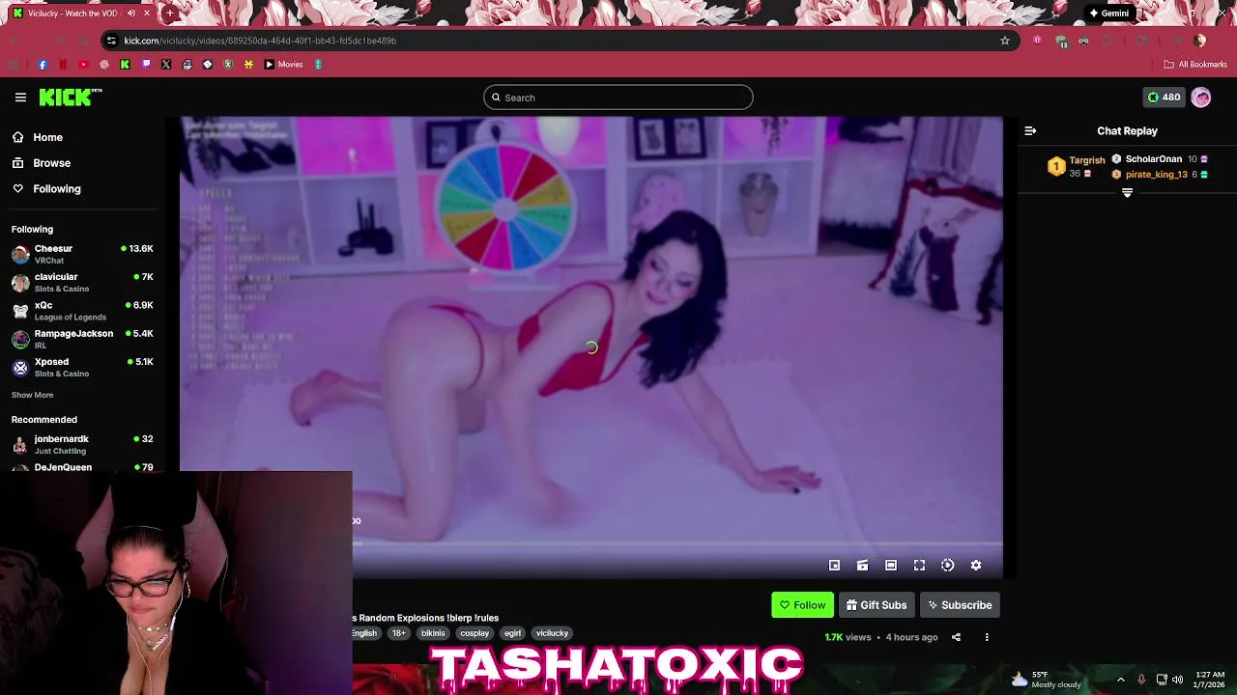This screenshot has width=1237, height=695.
Task: Toggle theater mode
Action: pyautogui.click(x=891, y=566)
